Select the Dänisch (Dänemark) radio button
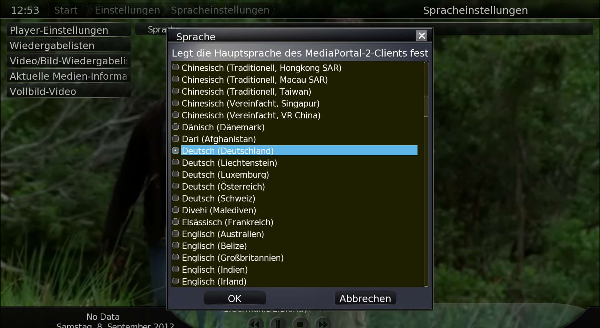This screenshot has height=328, width=600. click(x=176, y=127)
